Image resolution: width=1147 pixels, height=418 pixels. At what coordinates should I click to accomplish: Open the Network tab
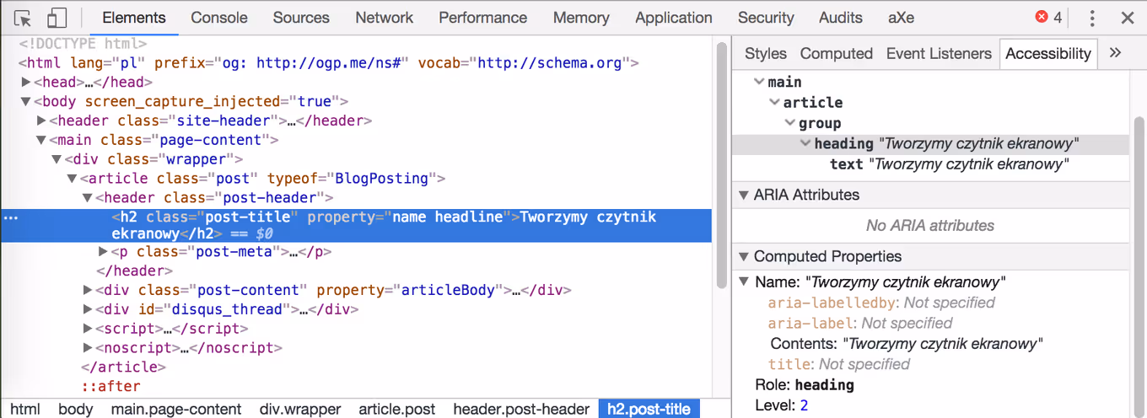(384, 18)
